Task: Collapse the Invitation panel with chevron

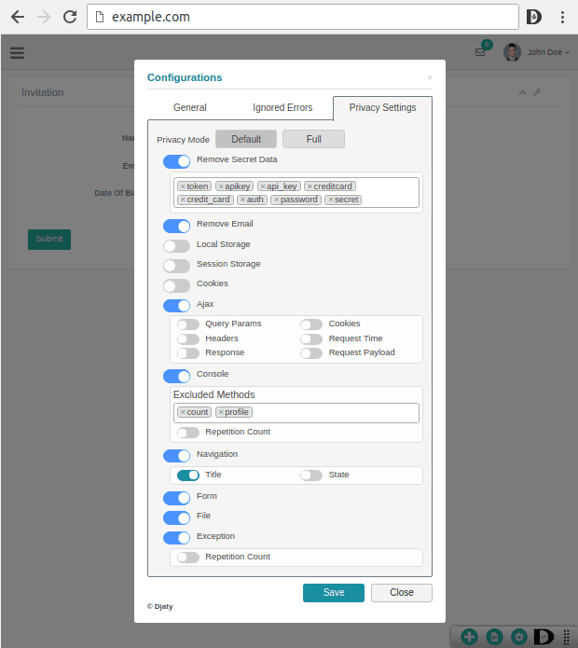Action: pos(522,92)
